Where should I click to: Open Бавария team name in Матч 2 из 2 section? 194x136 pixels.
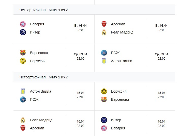[118, 128]
